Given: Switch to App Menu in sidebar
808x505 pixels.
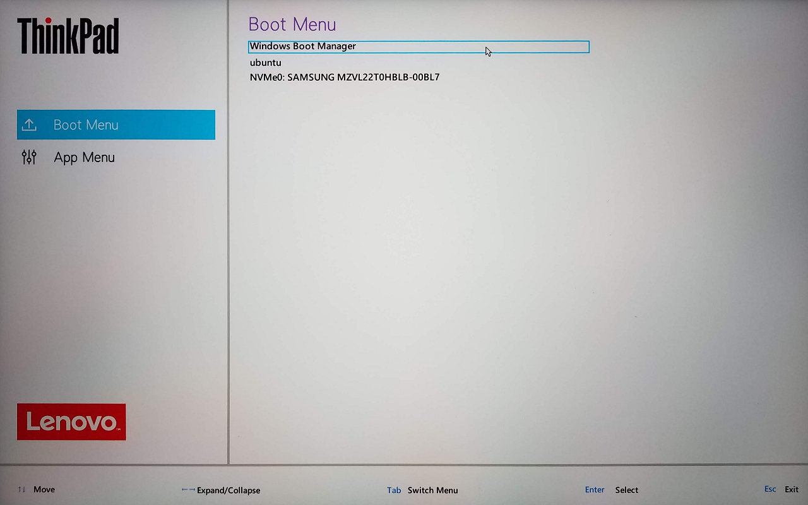Looking at the screenshot, I should click(85, 158).
